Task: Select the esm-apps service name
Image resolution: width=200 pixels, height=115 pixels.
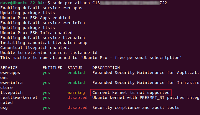Action: tap(10, 73)
